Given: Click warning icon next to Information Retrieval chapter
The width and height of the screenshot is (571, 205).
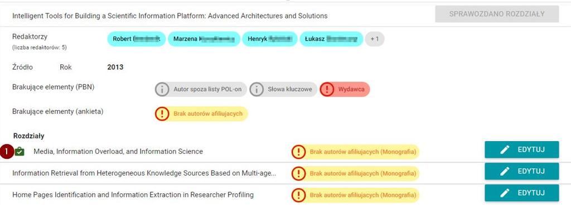Looking at the screenshot, I should 298,173.
